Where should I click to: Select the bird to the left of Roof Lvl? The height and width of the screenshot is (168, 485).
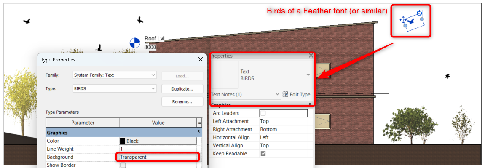tap(99, 48)
